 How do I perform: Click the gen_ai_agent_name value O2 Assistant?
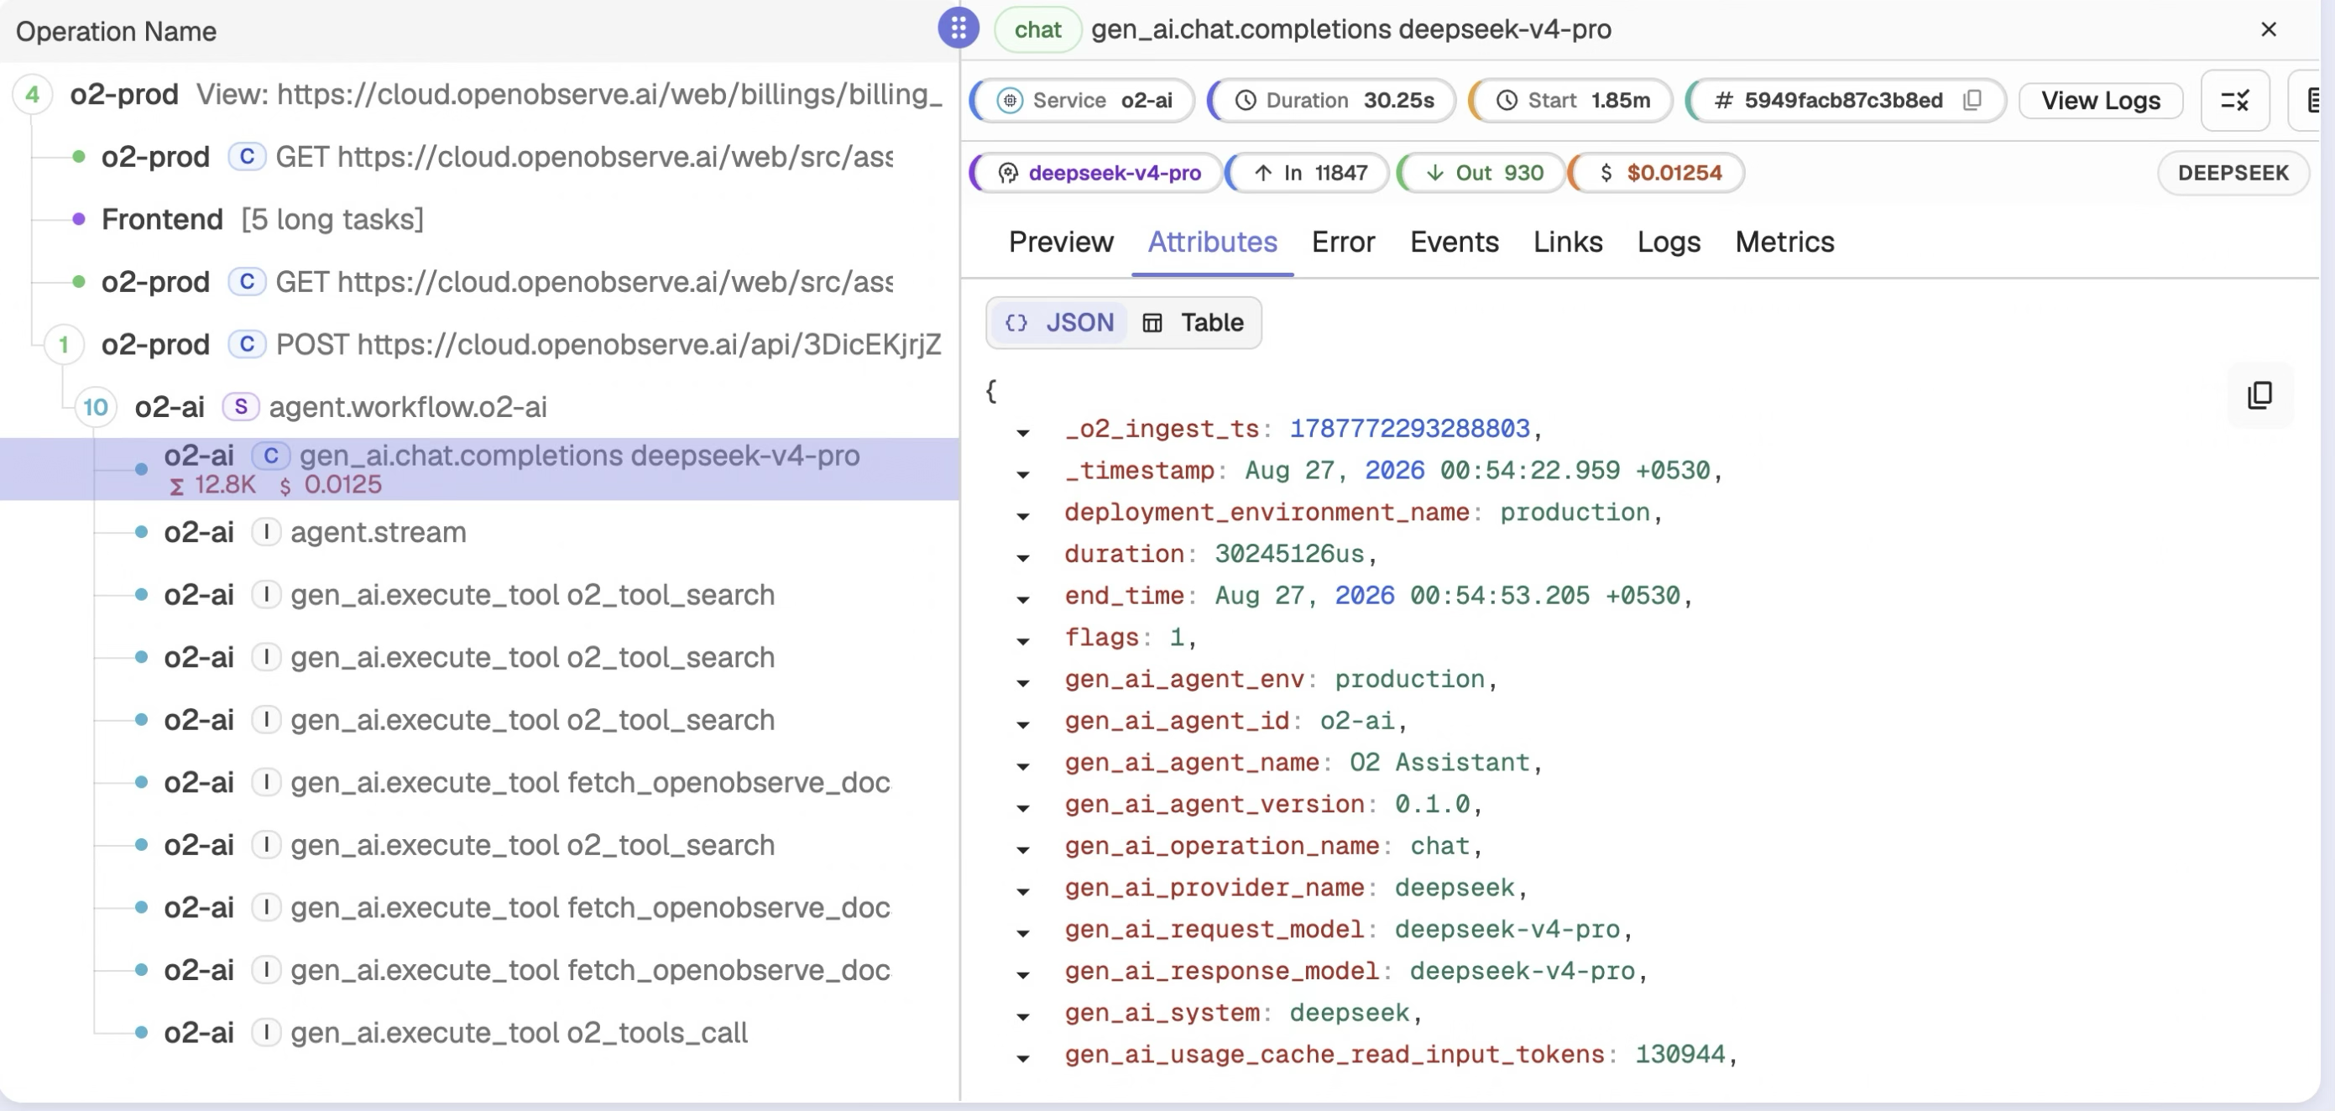[x=1439, y=761]
